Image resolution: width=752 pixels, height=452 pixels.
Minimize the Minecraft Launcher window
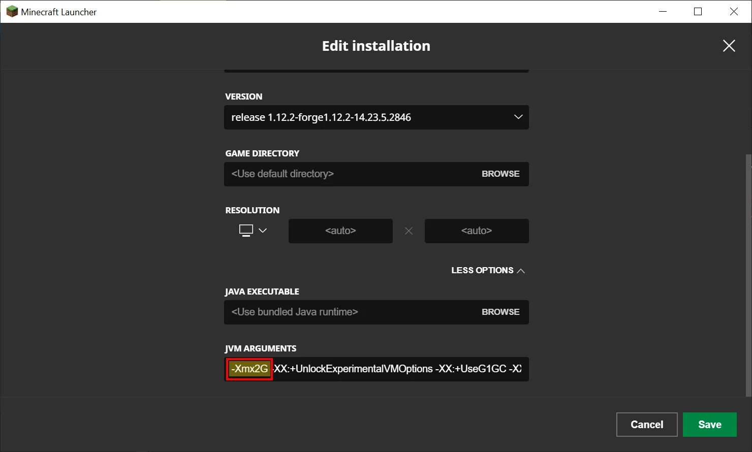(x=663, y=11)
